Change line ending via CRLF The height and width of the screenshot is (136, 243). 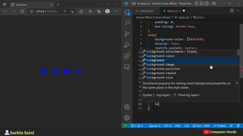pyautogui.click(x=178, y=126)
